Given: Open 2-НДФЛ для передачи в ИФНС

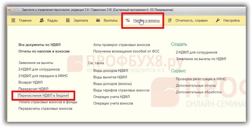Looking at the screenshot, I should coord(43,76).
